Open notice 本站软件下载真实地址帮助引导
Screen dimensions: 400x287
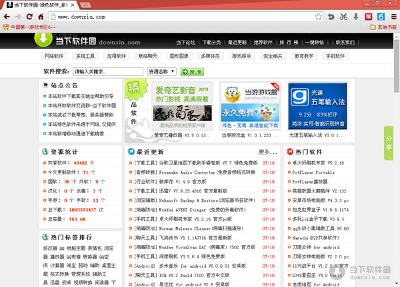tap(81, 97)
